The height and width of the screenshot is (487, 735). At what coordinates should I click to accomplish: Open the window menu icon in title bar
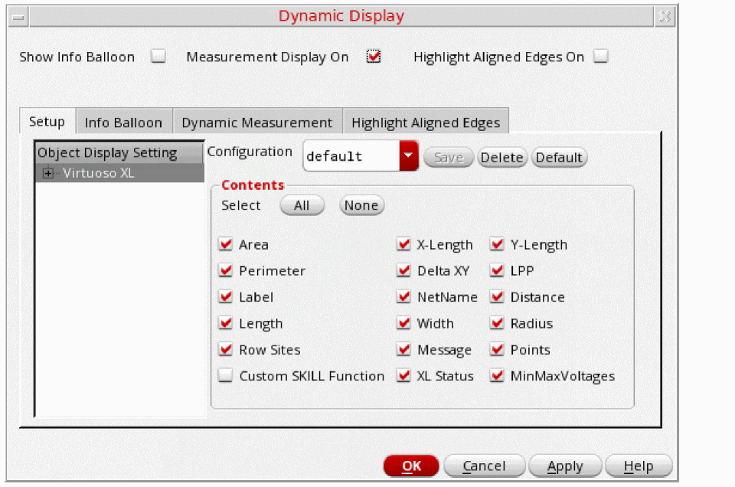pyautogui.click(x=20, y=16)
